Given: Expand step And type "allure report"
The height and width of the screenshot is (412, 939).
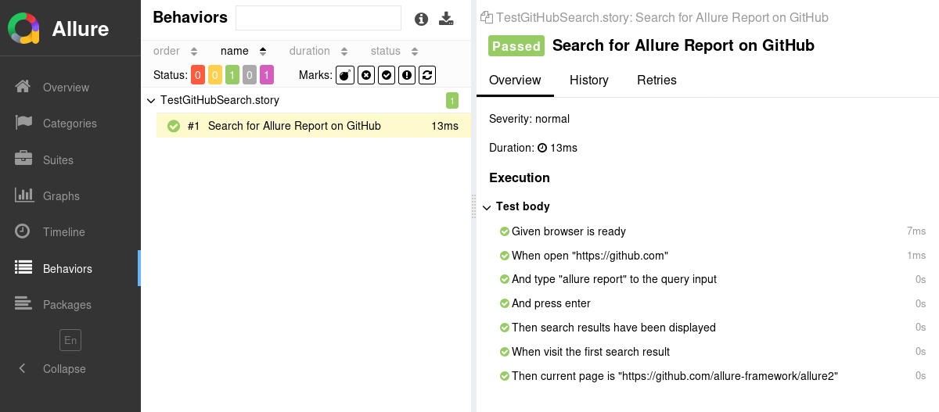Looking at the screenshot, I should pyautogui.click(x=712, y=279).
